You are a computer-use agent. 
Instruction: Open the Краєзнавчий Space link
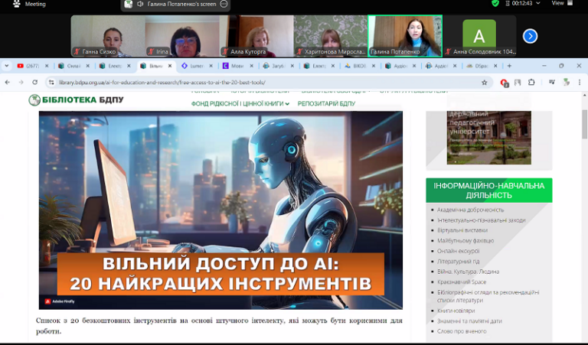(x=462, y=282)
